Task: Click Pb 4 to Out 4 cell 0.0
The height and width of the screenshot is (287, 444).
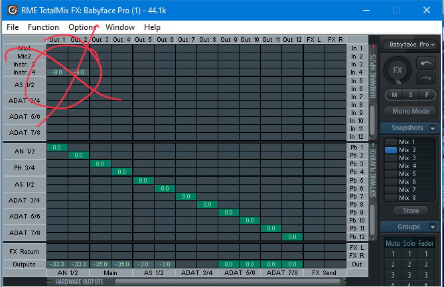Action: [x=121, y=171]
